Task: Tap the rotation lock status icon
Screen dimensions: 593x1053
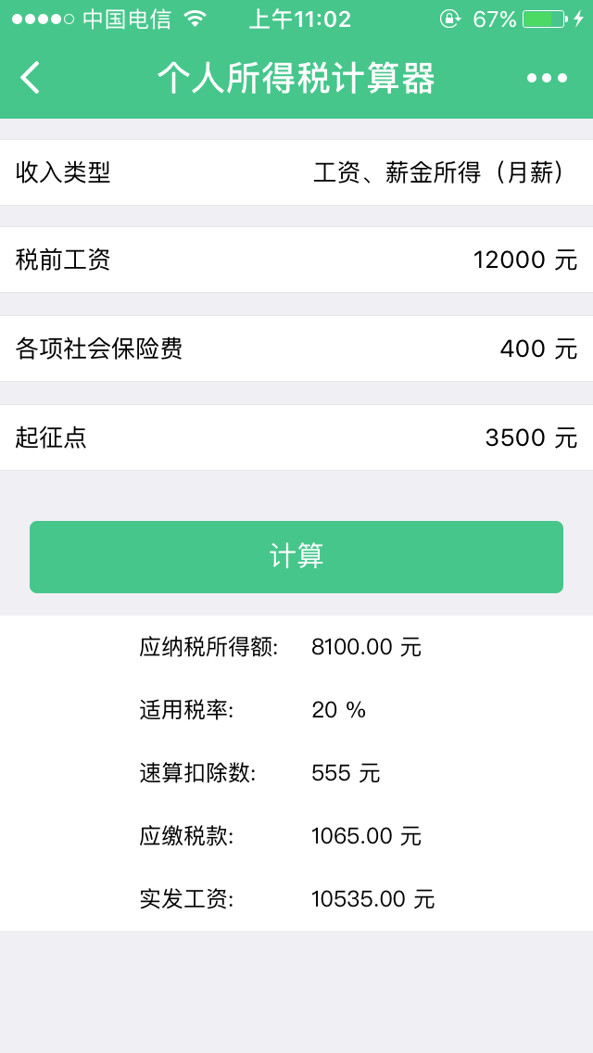Action: 450,19
